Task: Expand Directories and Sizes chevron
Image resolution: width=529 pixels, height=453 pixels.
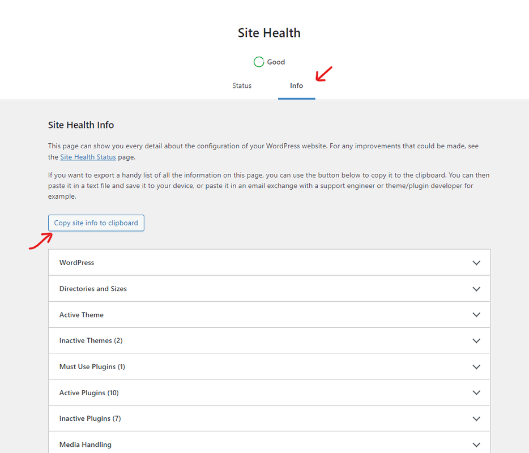Action: click(476, 289)
